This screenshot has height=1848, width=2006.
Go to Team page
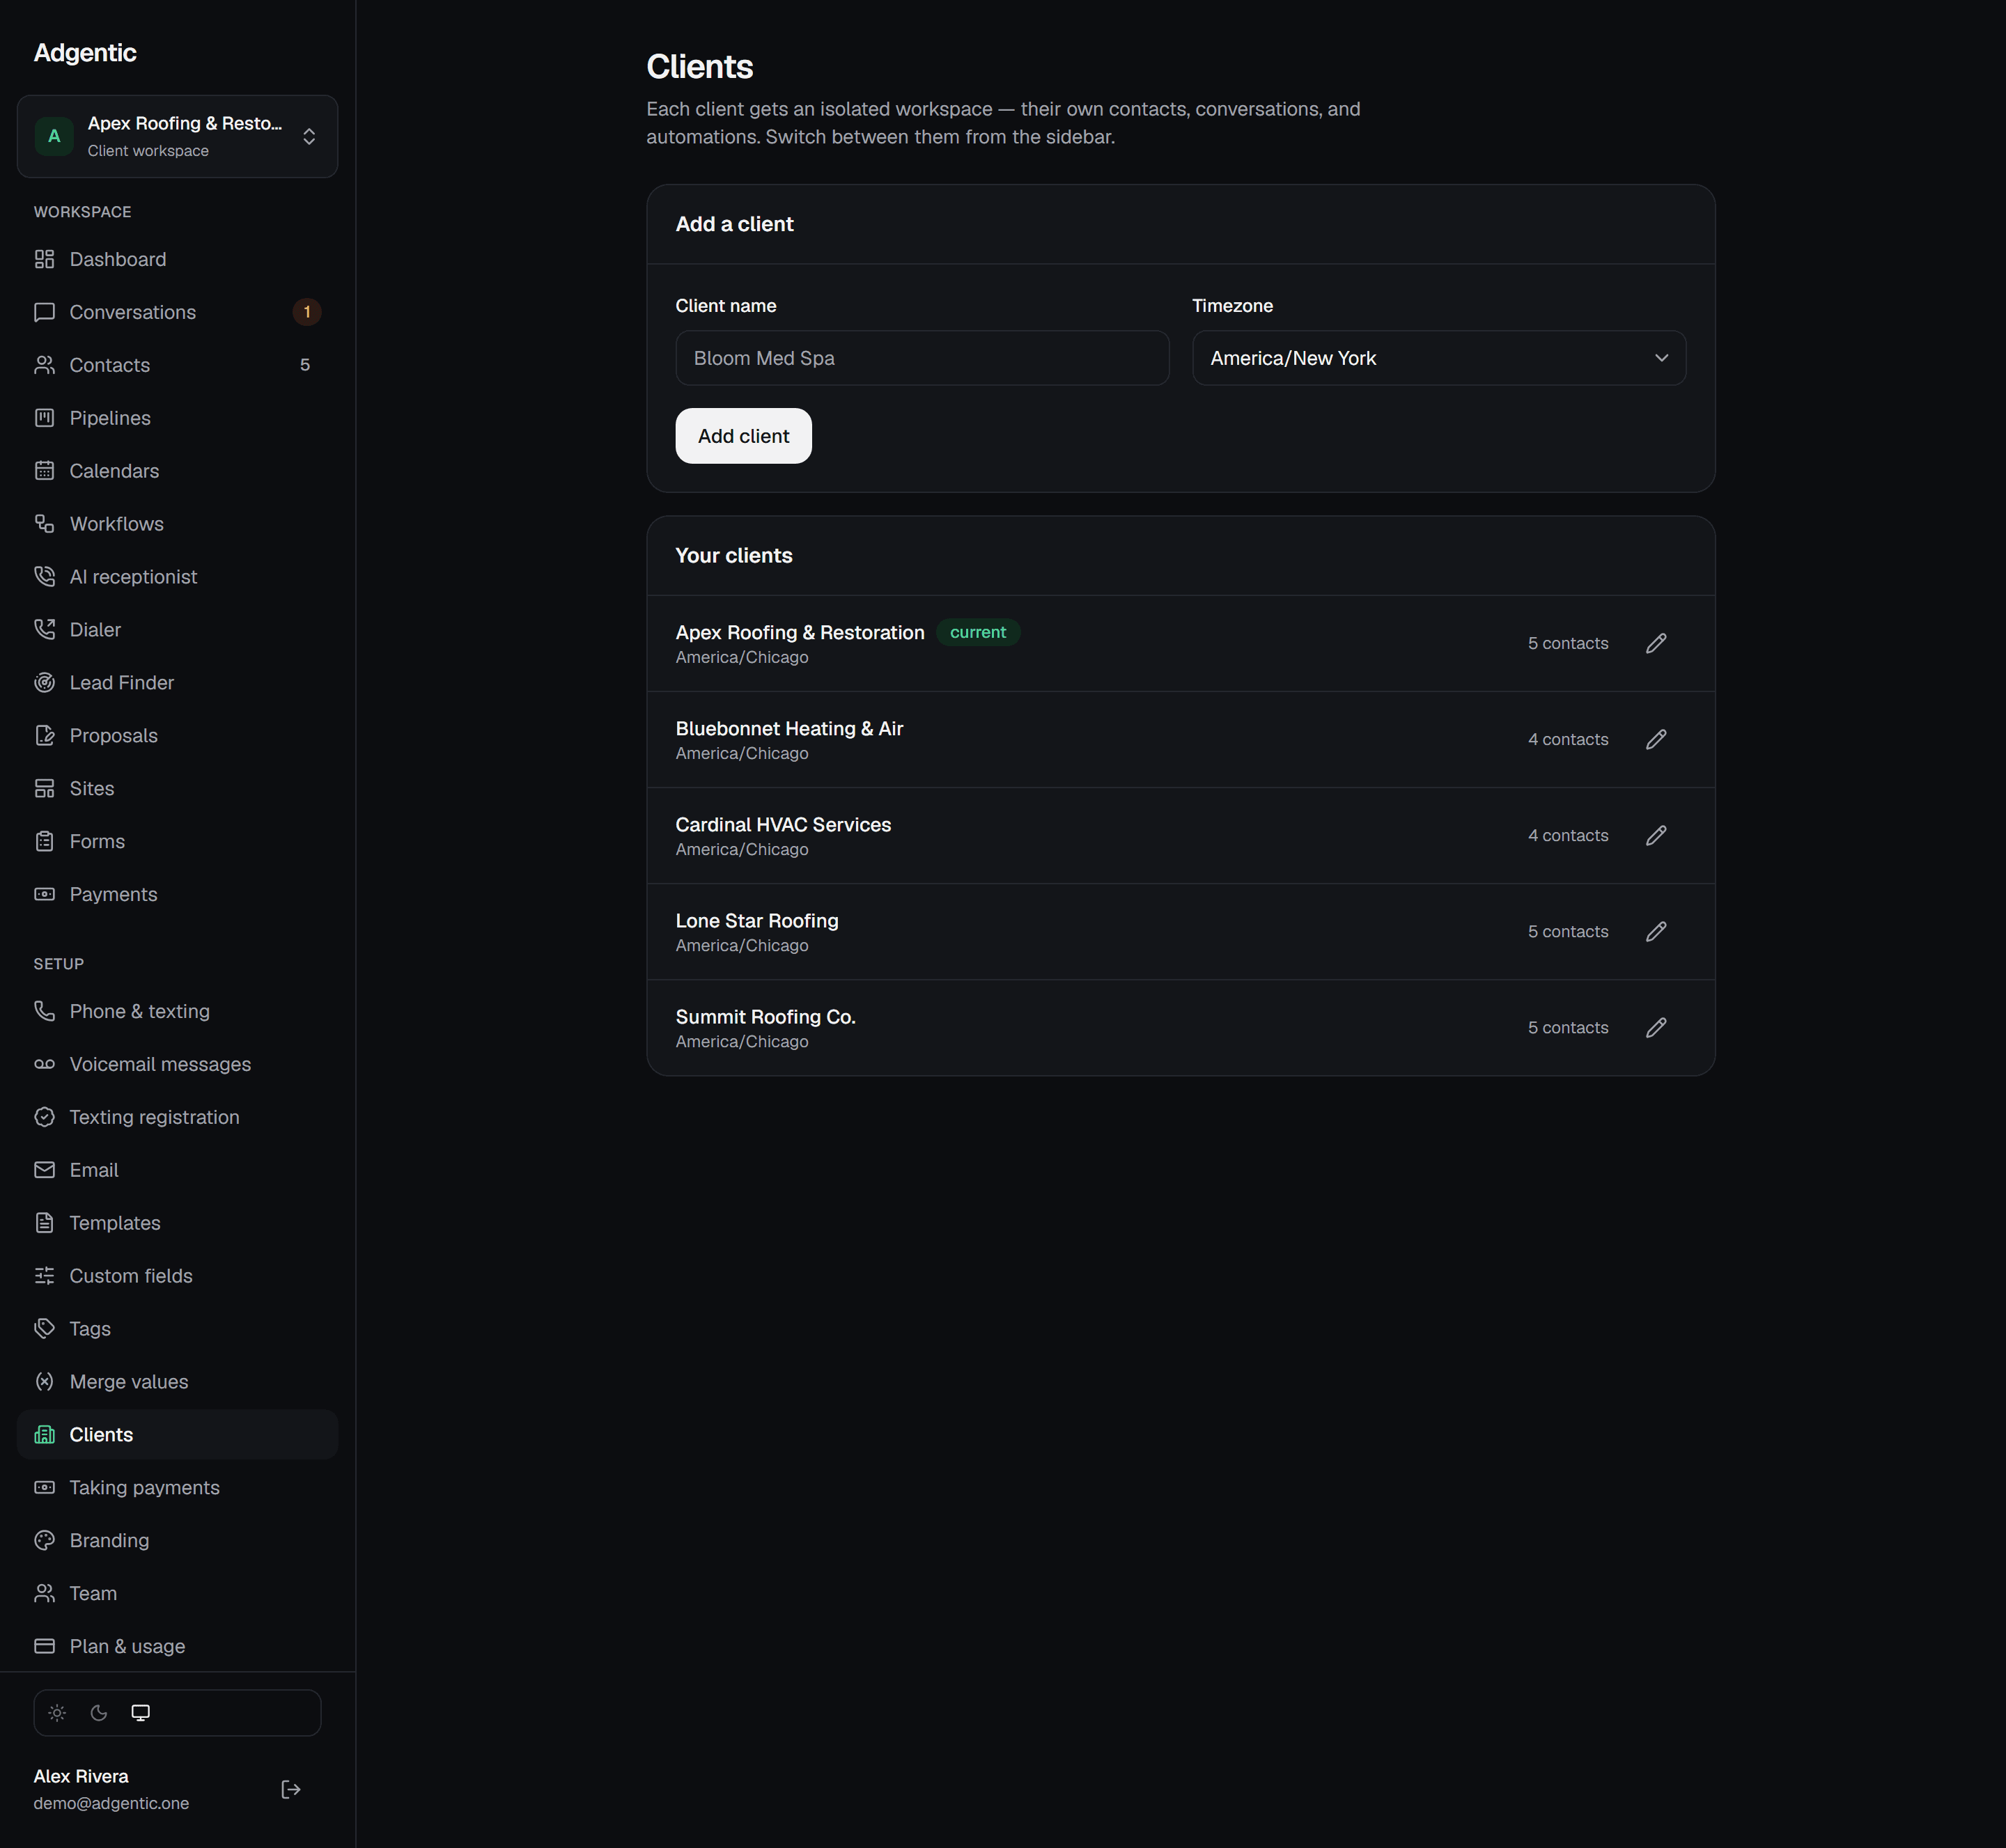[x=177, y=1594]
